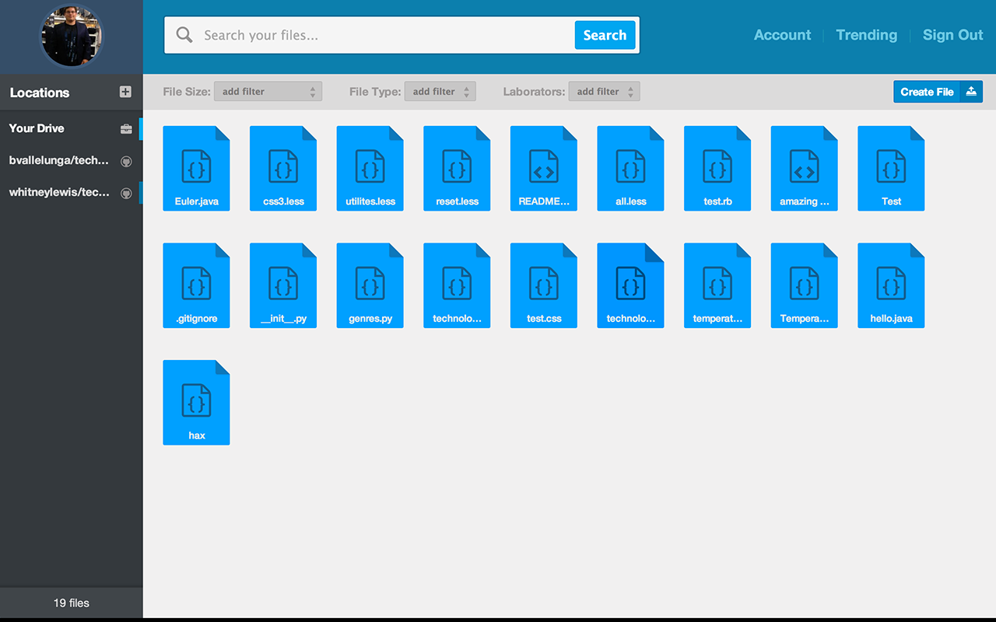The image size is (996, 622).
Task: Select the all.less file
Action: click(631, 168)
